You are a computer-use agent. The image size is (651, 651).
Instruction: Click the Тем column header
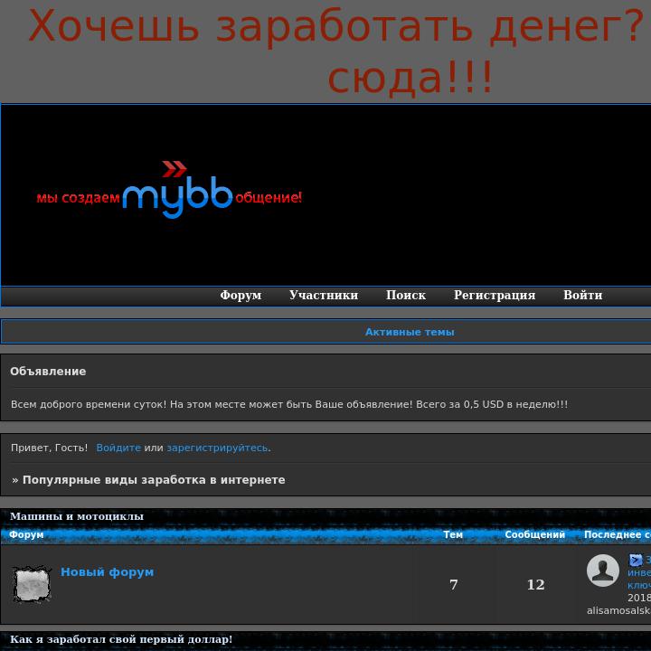[x=453, y=534]
